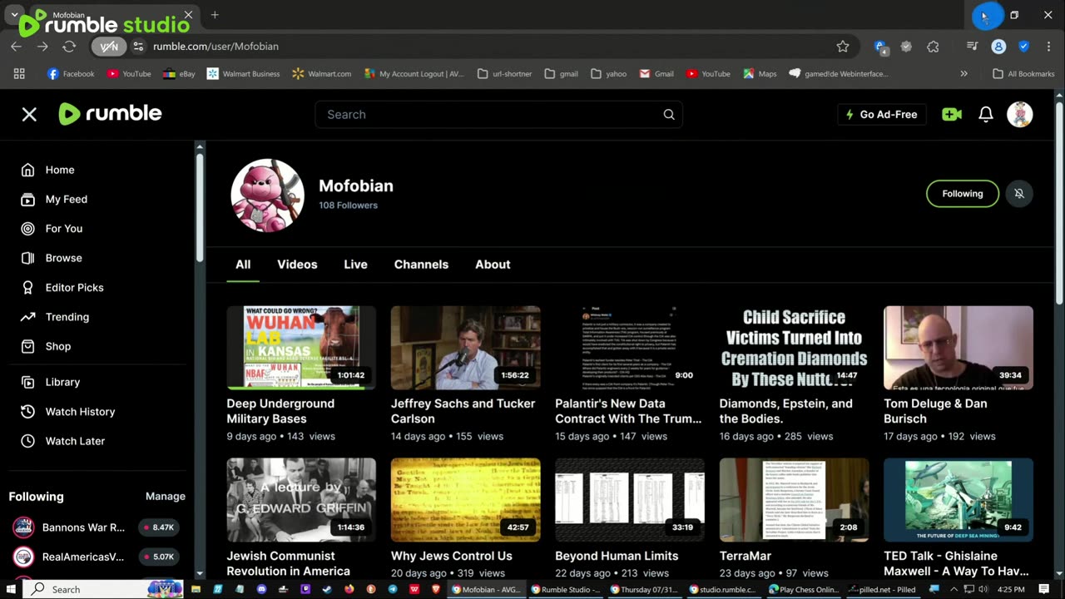Go back with the browser back arrow
The width and height of the screenshot is (1065, 599).
17,47
